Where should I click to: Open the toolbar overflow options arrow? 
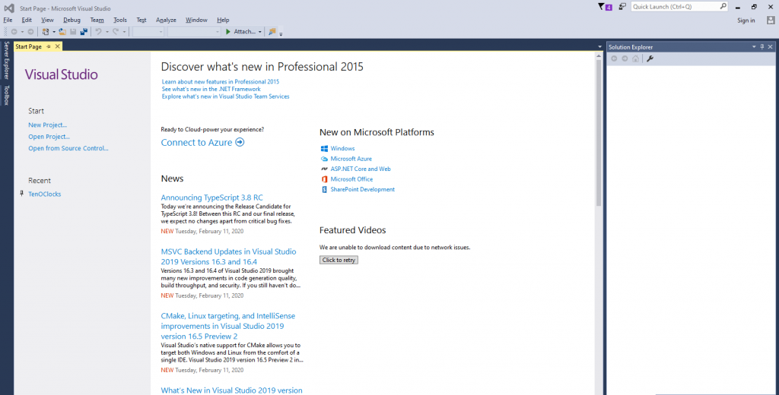pos(281,33)
